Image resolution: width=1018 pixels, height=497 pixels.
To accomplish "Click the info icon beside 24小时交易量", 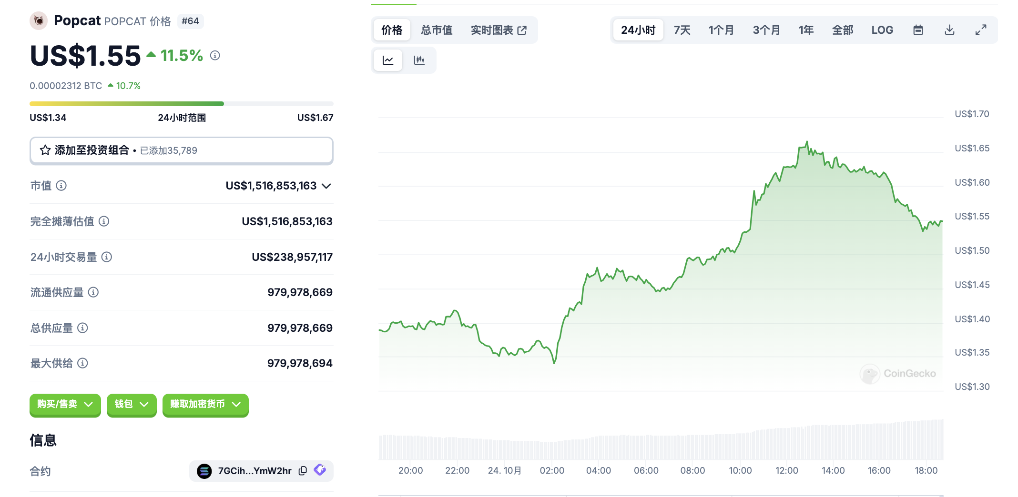I will pos(107,257).
